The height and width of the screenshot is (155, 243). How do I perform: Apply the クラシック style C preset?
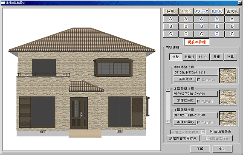tap(201, 34)
